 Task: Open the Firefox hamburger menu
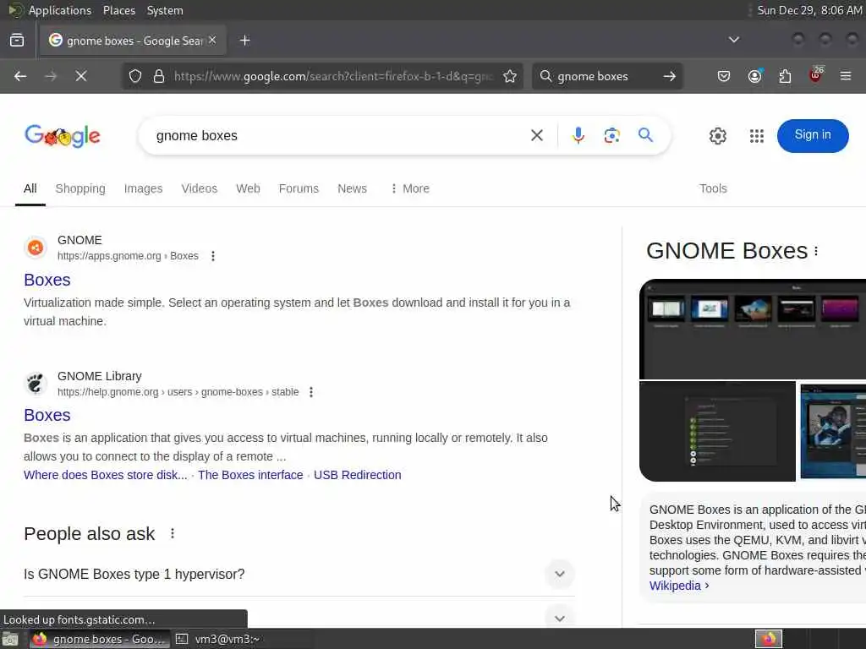(x=846, y=76)
